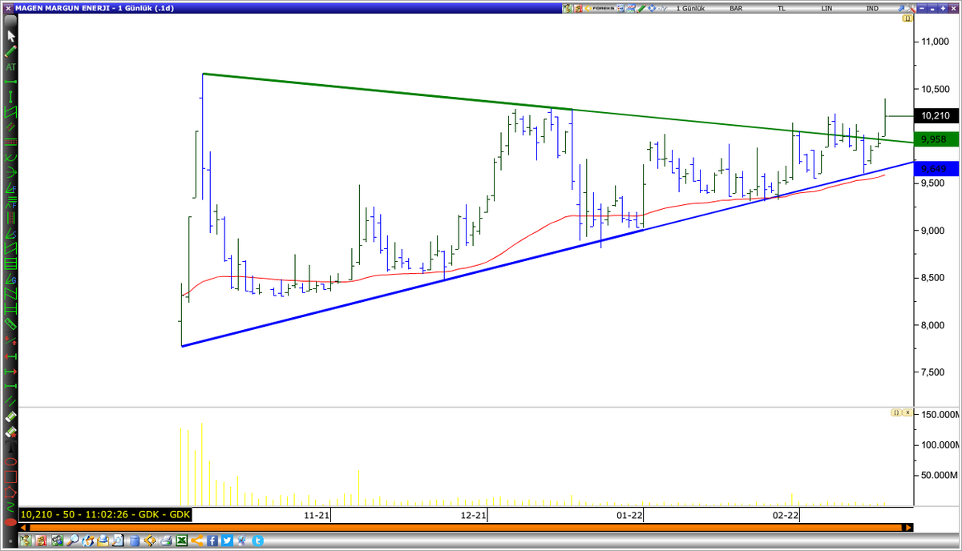Select the vertical line drawing tool
This screenshot has height=551, width=962.
tap(11, 97)
